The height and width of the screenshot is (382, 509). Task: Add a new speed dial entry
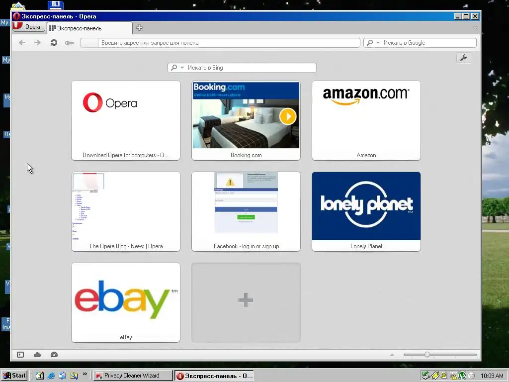[x=246, y=302]
